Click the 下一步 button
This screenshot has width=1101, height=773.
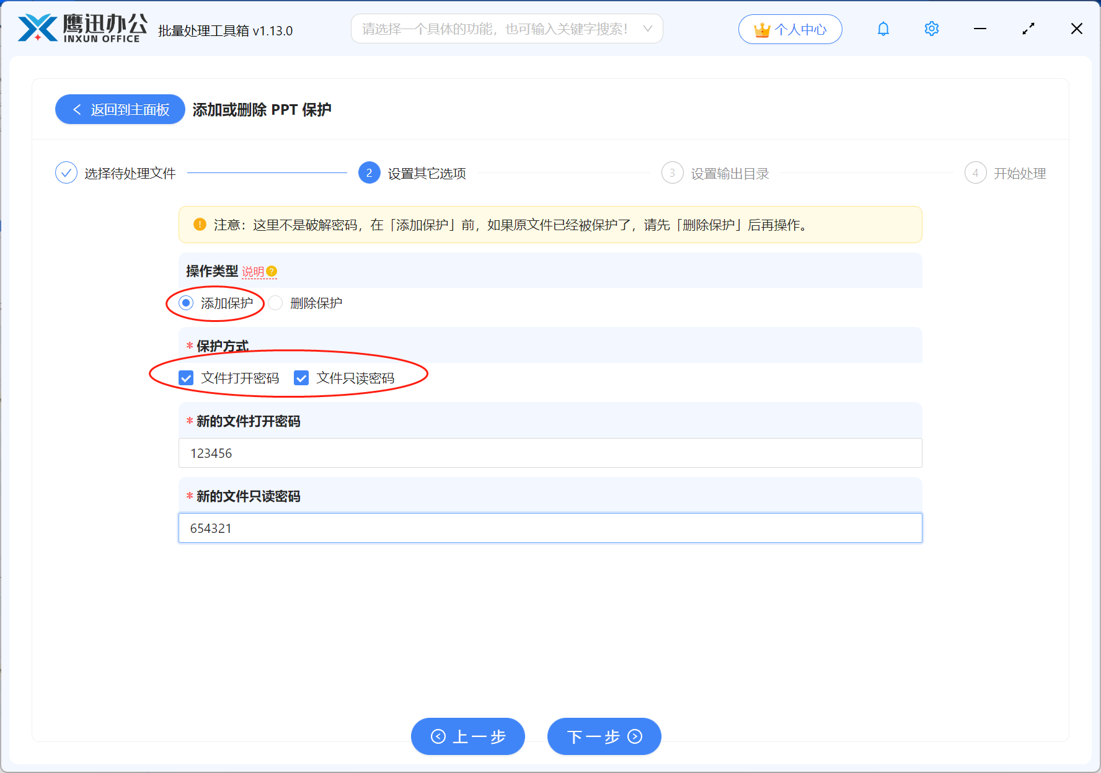pyautogui.click(x=603, y=736)
